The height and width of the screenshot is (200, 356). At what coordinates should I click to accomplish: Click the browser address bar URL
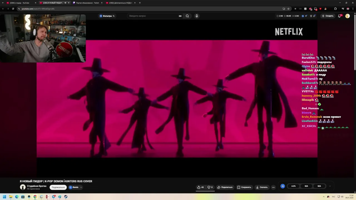(38, 9)
